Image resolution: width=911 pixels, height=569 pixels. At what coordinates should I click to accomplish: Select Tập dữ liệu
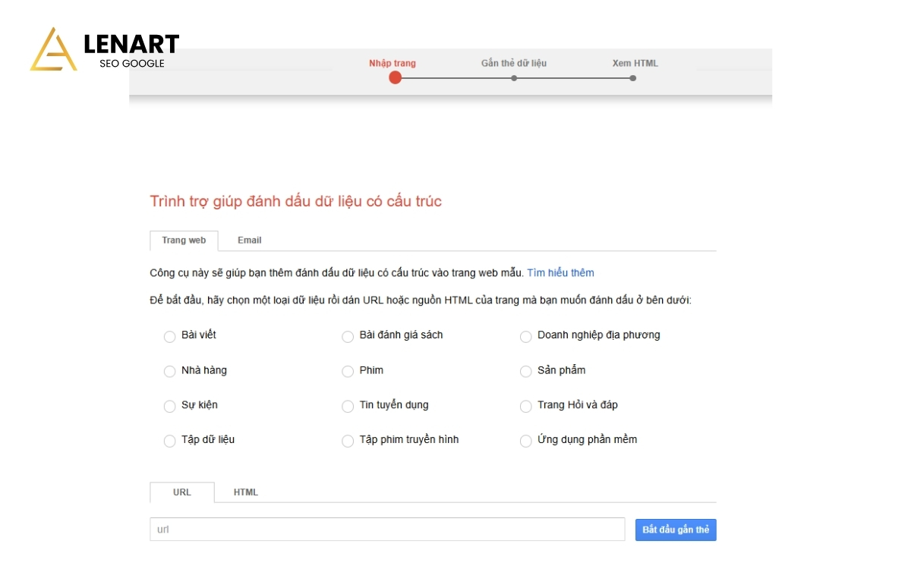[x=170, y=441]
